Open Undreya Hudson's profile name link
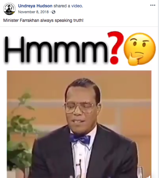The width and height of the screenshot is (159, 178). point(35,6)
